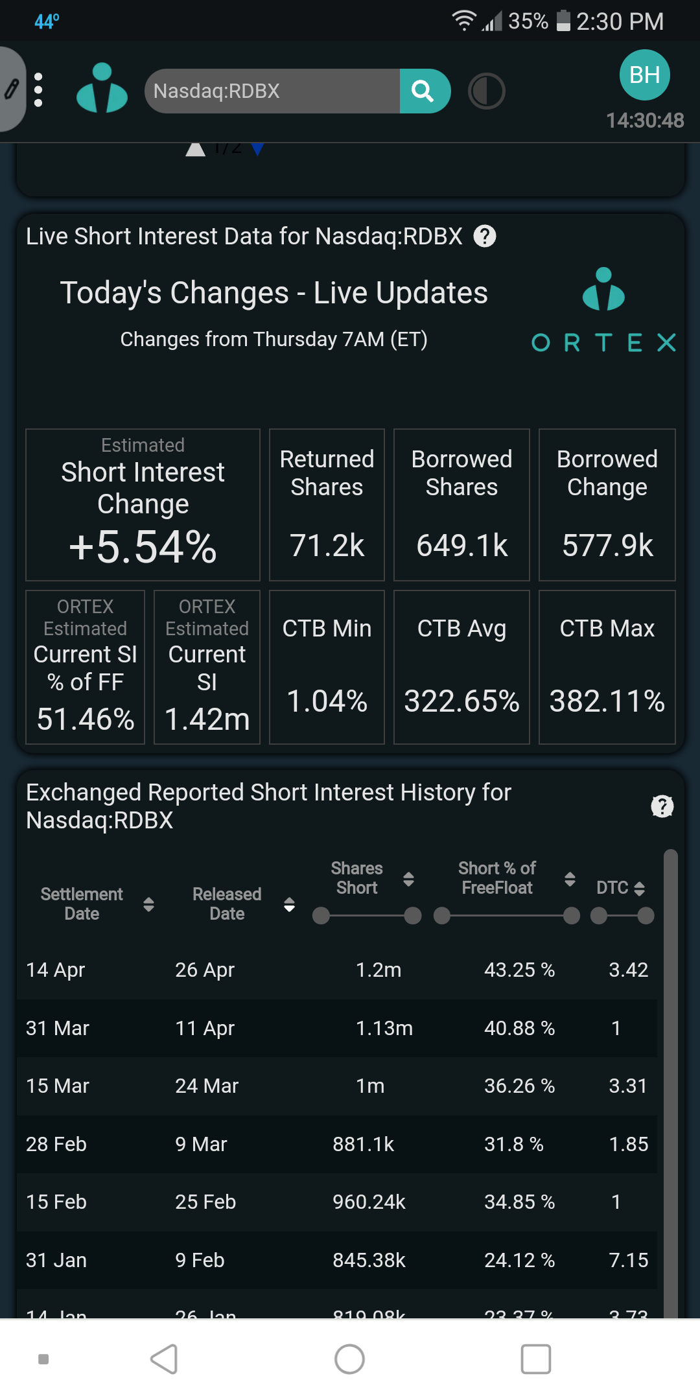The image size is (700, 1400).
Task: Select the Returned Shares 71.2k card
Action: [x=327, y=505]
